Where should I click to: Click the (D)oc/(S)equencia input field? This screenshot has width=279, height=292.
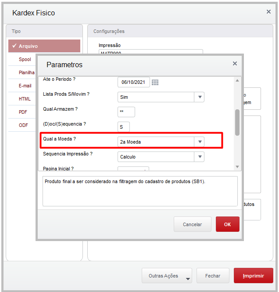tap(124, 127)
